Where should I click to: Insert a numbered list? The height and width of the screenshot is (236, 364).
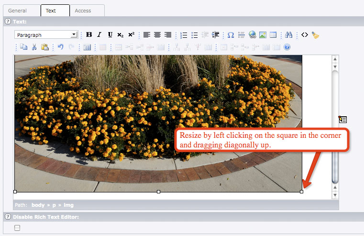point(184,35)
